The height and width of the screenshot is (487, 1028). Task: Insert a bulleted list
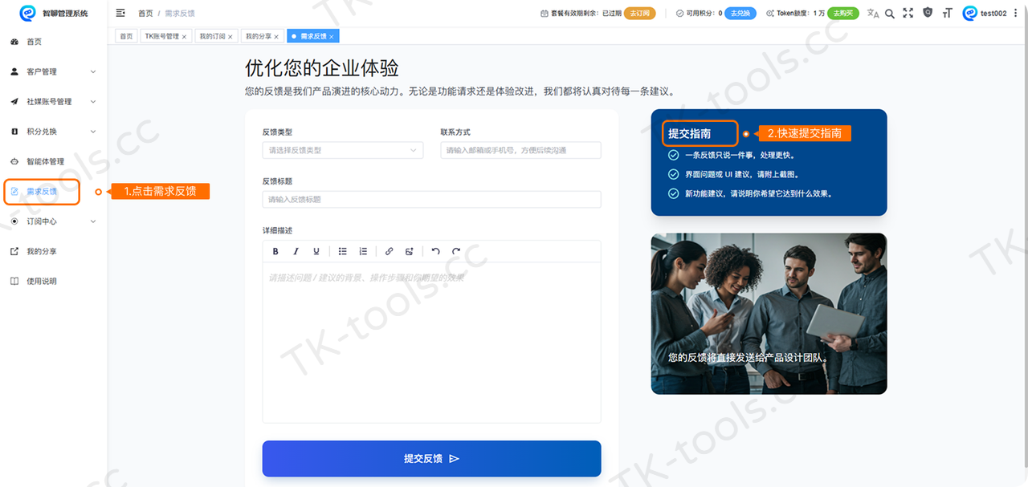[x=342, y=251]
